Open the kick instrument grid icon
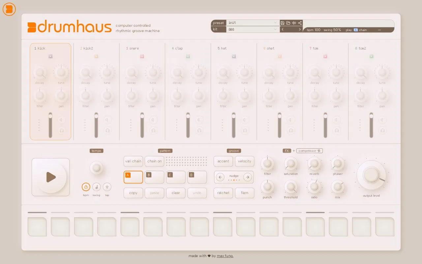The height and width of the screenshot is (264, 422). pos(50,56)
